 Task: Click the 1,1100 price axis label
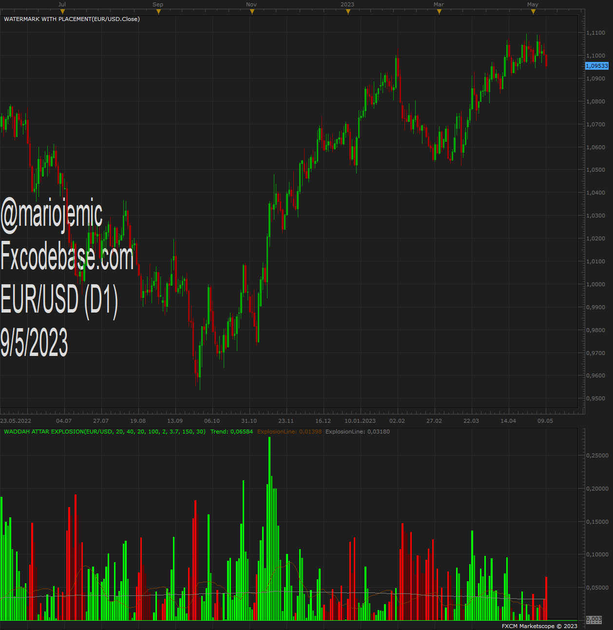(595, 33)
